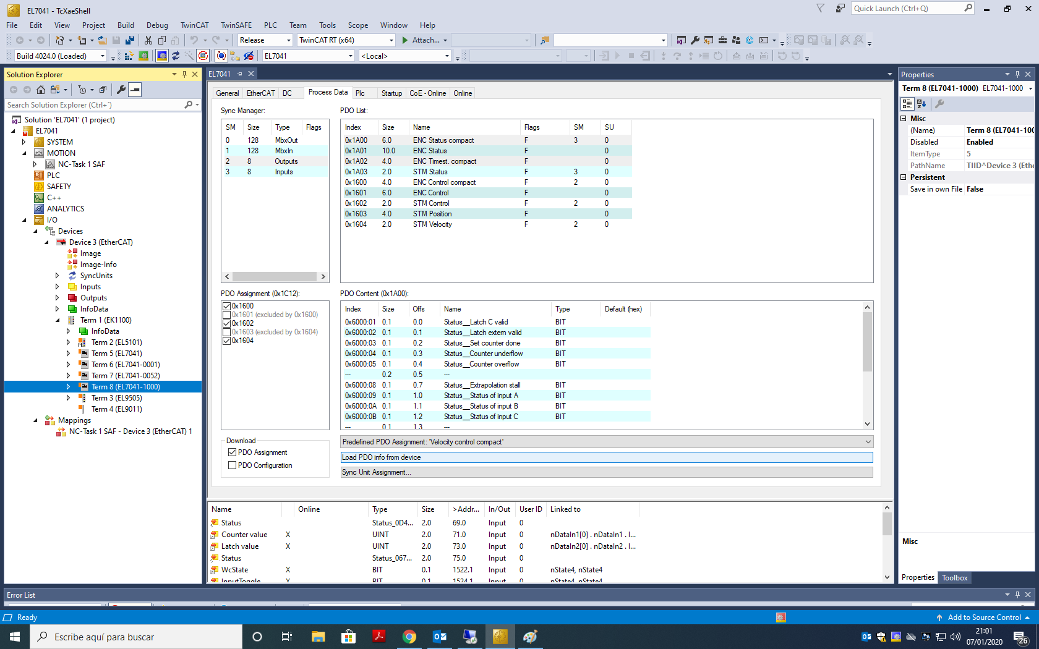Open the TwinCAT RT (x64) platform dropdown
This screenshot has width=1039, height=649.
point(391,40)
